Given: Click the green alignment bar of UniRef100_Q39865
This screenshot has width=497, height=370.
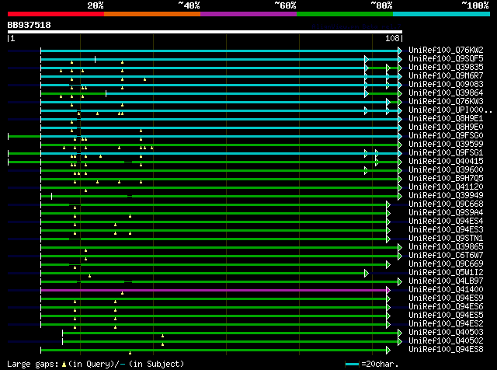Looking at the screenshot, I should tap(220, 247).
